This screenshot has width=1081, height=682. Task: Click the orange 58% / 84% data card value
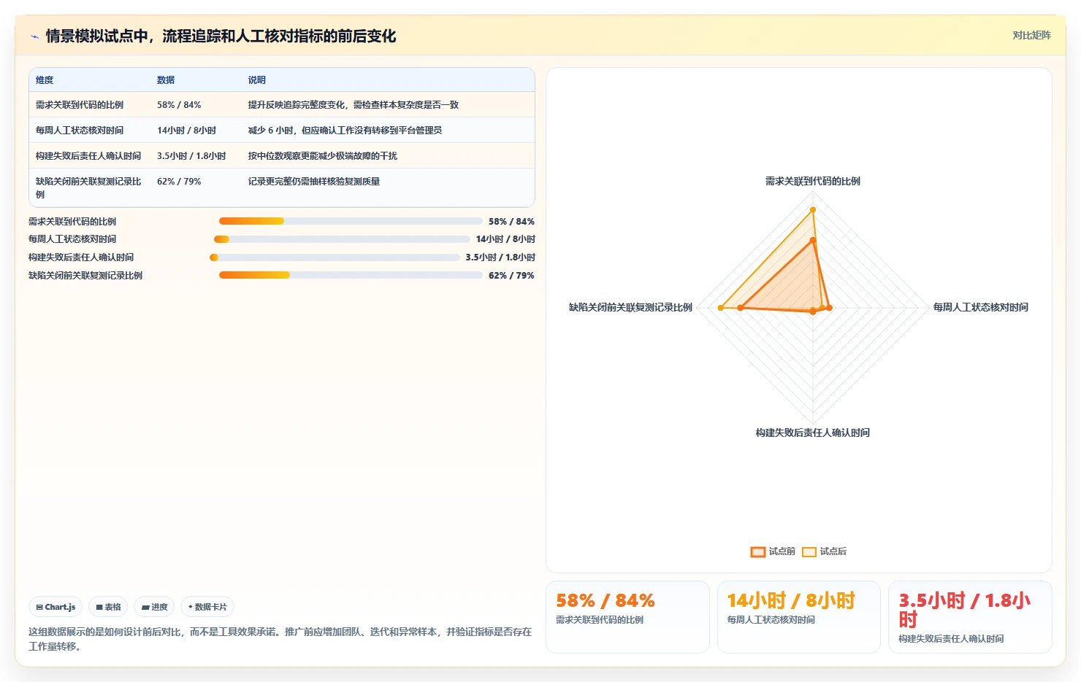(x=606, y=600)
